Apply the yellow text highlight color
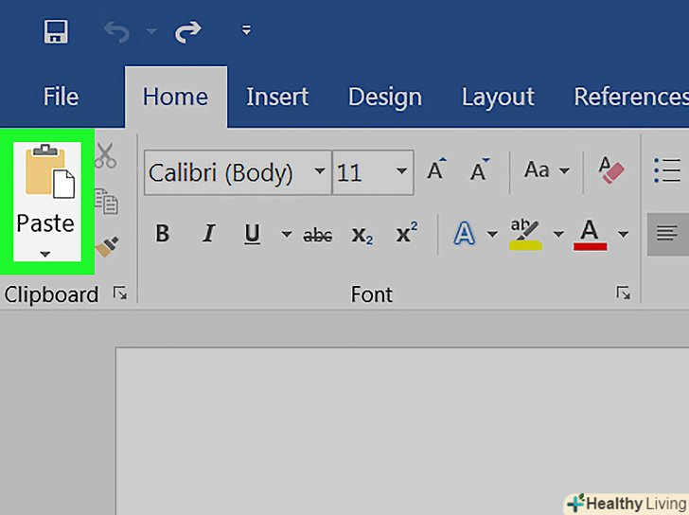Screen dimensions: 689x515 point(525,234)
